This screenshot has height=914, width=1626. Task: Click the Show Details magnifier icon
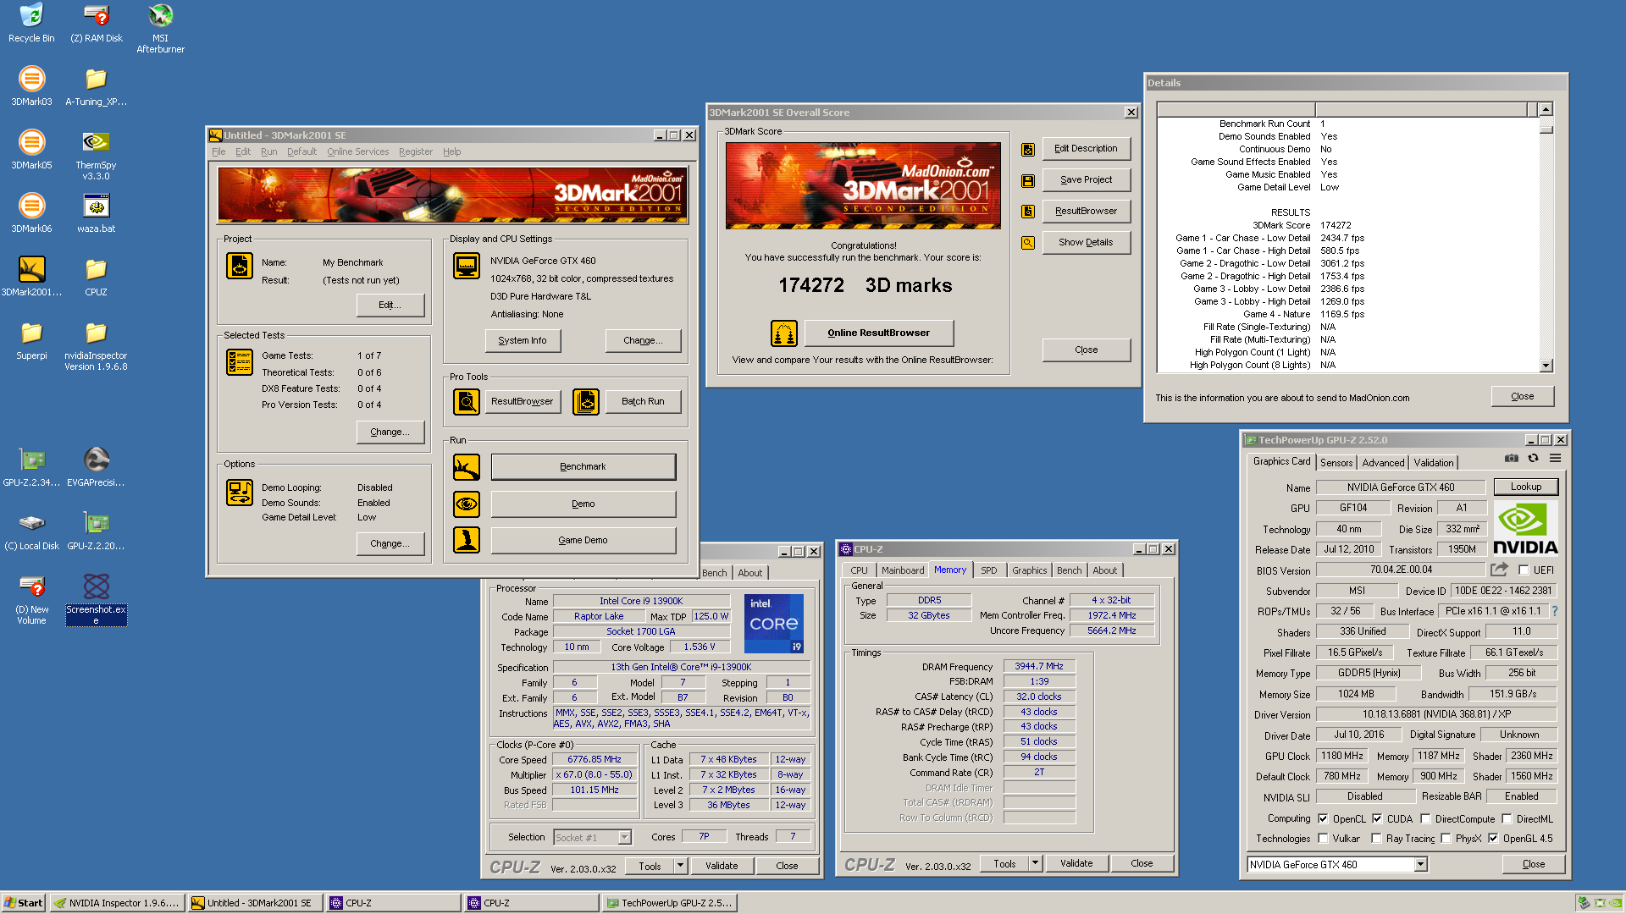tap(1028, 243)
